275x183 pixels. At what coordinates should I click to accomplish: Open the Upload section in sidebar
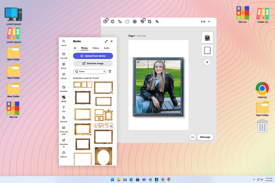[x=64, y=76]
